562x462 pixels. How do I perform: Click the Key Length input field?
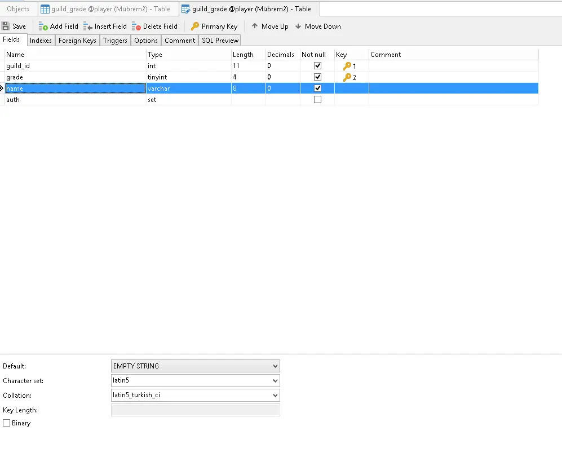196,410
